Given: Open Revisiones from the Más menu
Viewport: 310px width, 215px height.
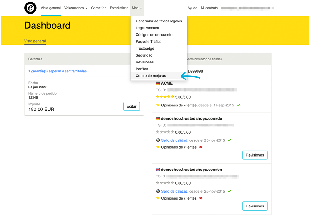Looking at the screenshot, I should (x=159, y=62).
